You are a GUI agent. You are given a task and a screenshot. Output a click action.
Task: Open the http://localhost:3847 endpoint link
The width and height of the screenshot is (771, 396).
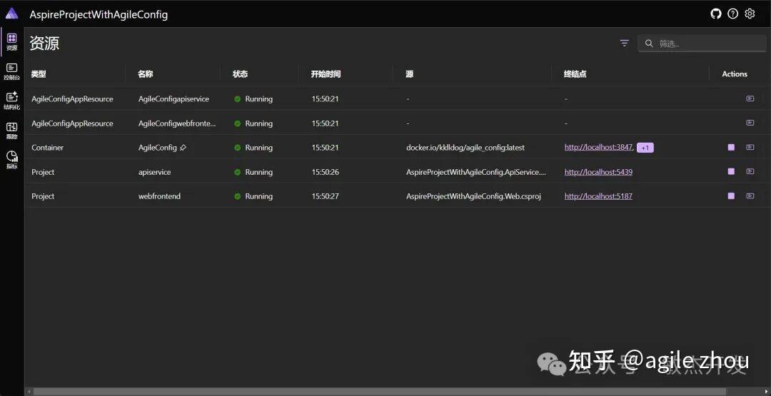pyautogui.click(x=598, y=148)
